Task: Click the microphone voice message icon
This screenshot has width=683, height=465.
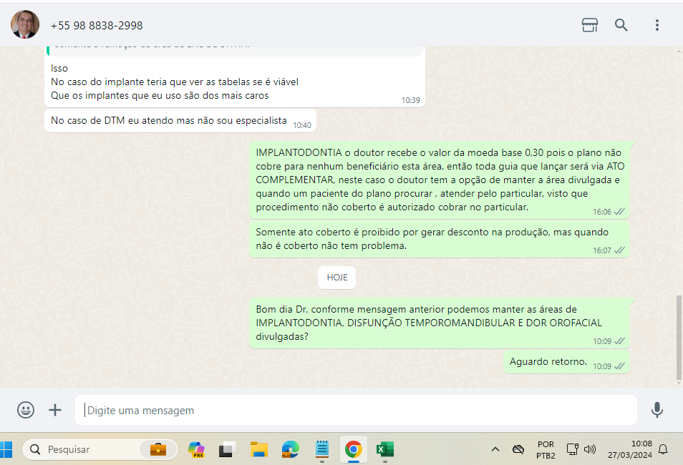Action: (657, 410)
